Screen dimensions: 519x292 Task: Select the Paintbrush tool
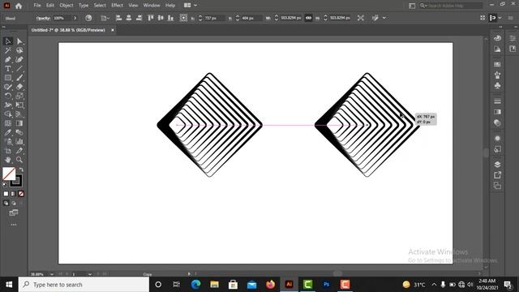(19, 78)
